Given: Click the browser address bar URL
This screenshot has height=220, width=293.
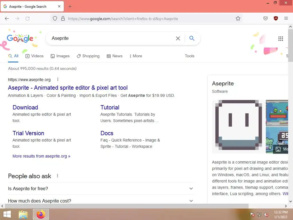Looking at the screenshot, I should [123, 19].
